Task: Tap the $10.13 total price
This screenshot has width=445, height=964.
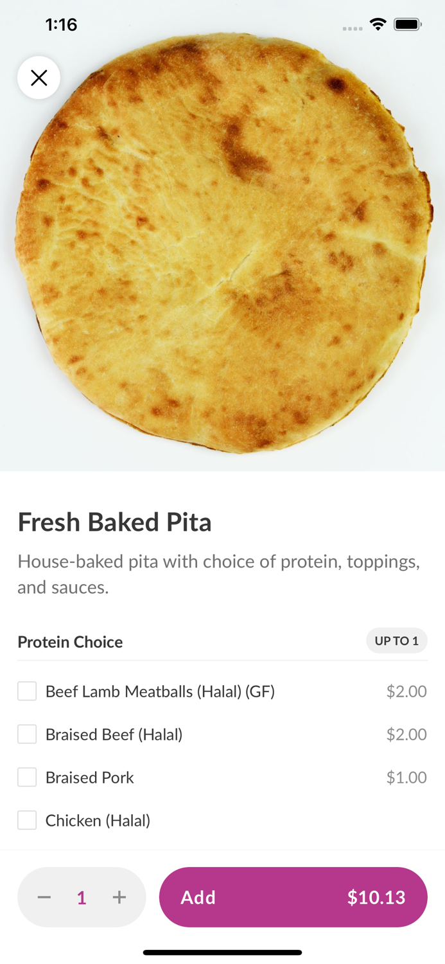Action: (376, 897)
